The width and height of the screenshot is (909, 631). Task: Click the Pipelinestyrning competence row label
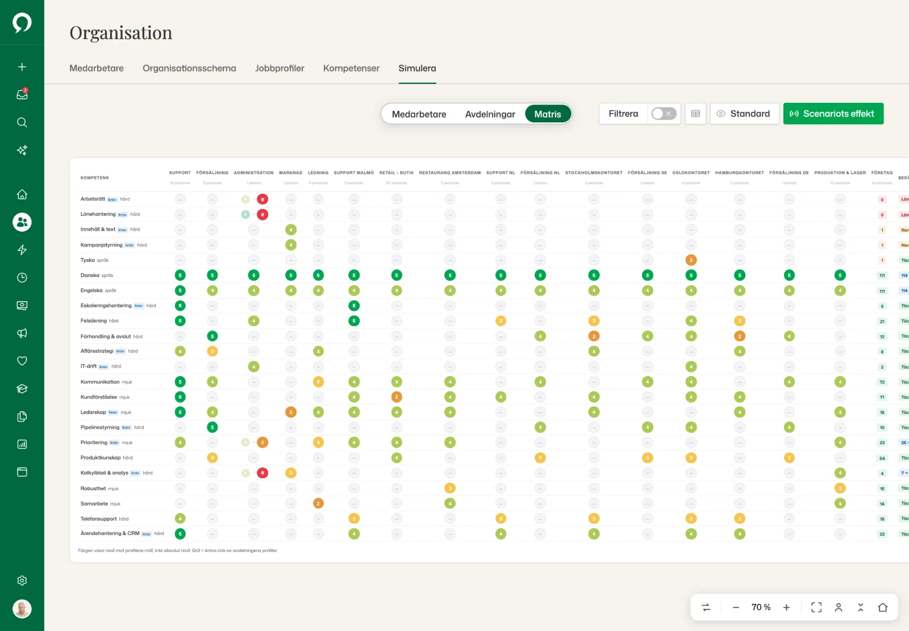[100, 427]
